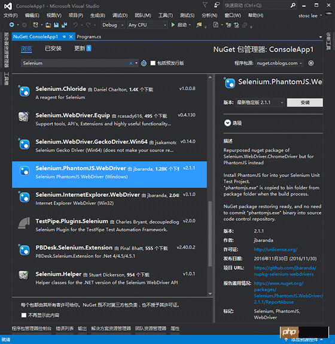Open the version 2.1.1 dropdown
This screenshot has width=335, height=344.
(x=260, y=102)
